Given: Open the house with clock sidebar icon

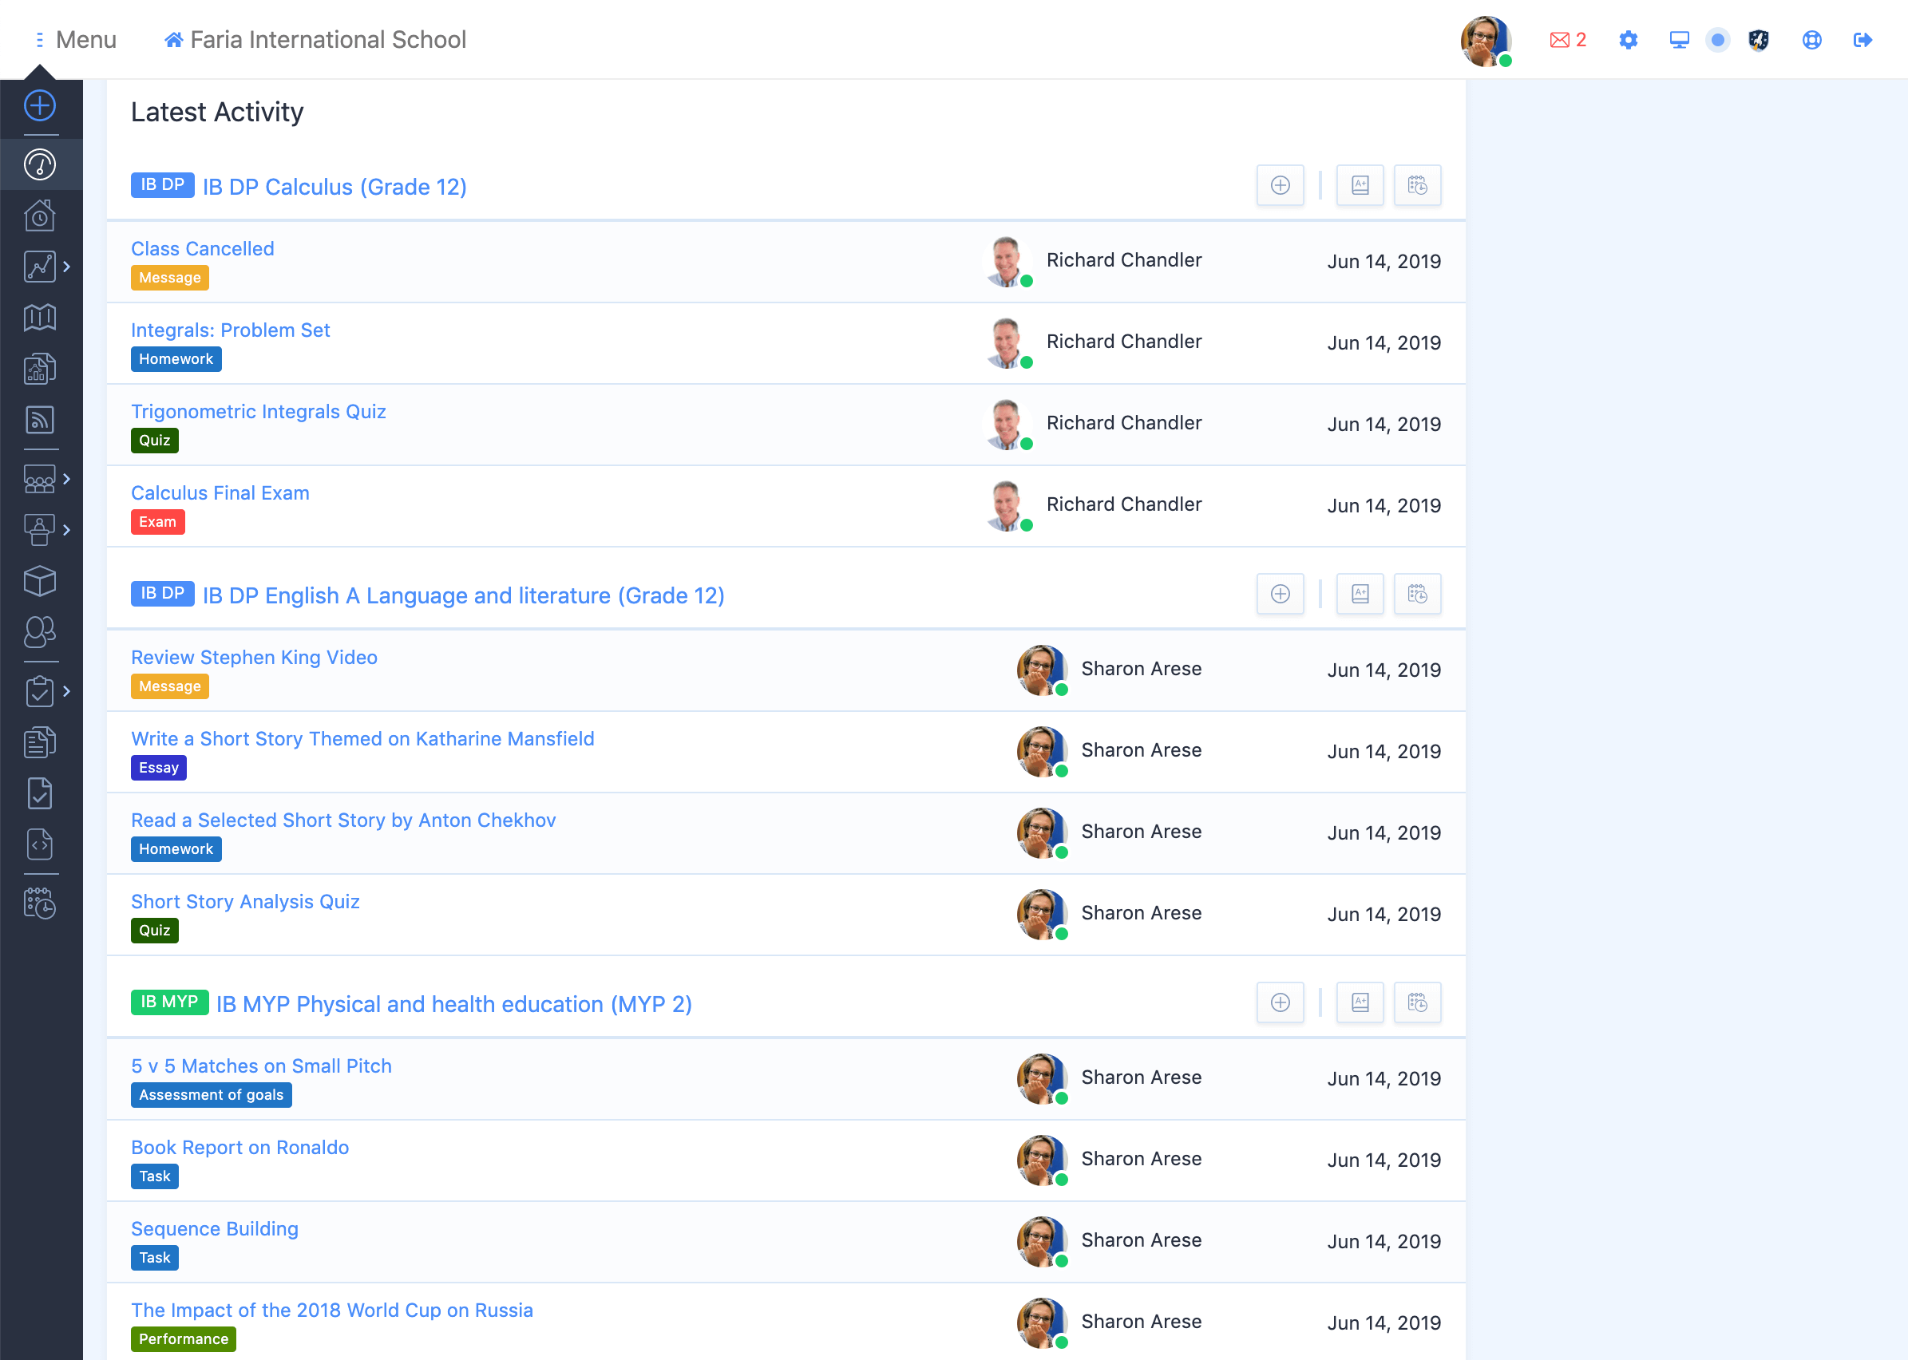Looking at the screenshot, I should pos(39,216).
